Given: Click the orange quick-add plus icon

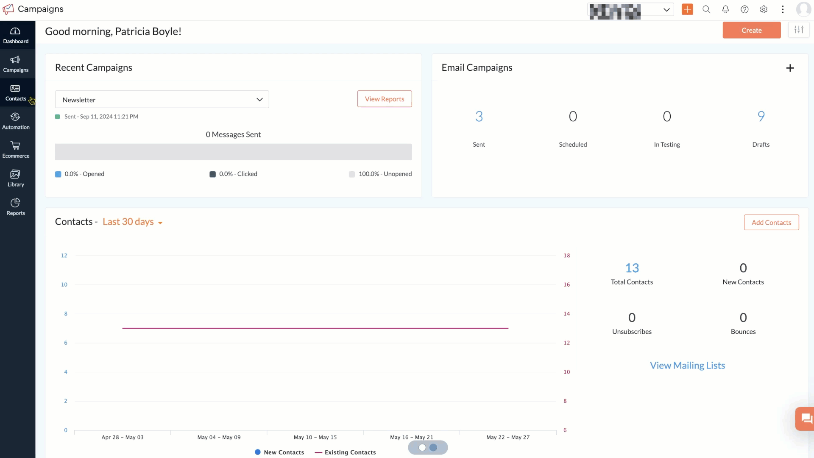Looking at the screenshot, I should click(687, 9).
